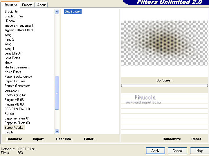Viewport: 209px width, 156px height.
Task: Select Image Enhancement category
Action: pos(19,26)
